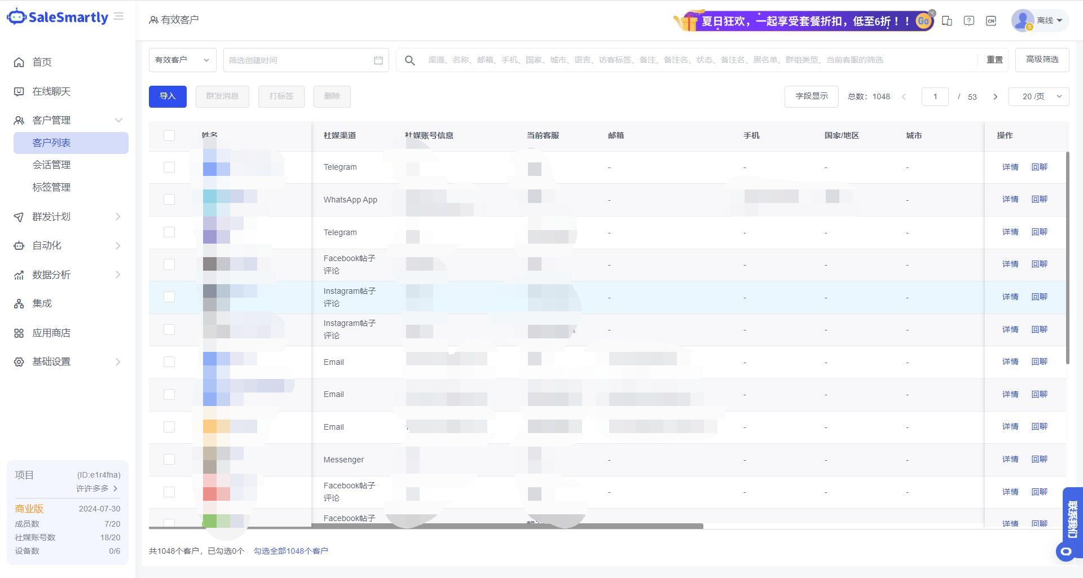
Task: Open the 20/页 page size dropdown
Action: pyautogui.click(x=1038, y=96)
